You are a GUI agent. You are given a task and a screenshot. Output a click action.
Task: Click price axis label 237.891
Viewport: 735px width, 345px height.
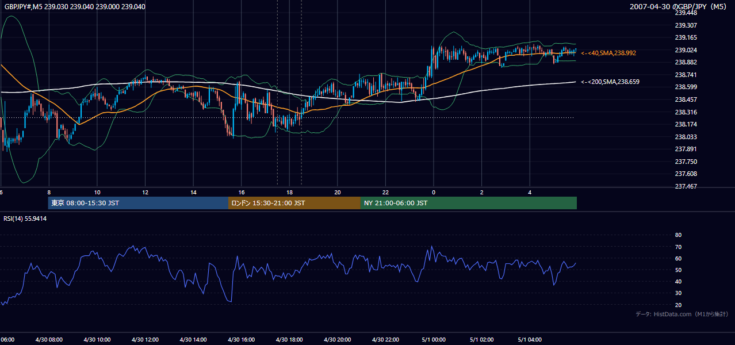click(x=686, y=149)
